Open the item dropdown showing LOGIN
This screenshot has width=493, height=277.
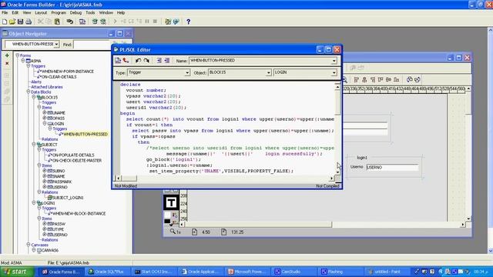tap(334, 72)
